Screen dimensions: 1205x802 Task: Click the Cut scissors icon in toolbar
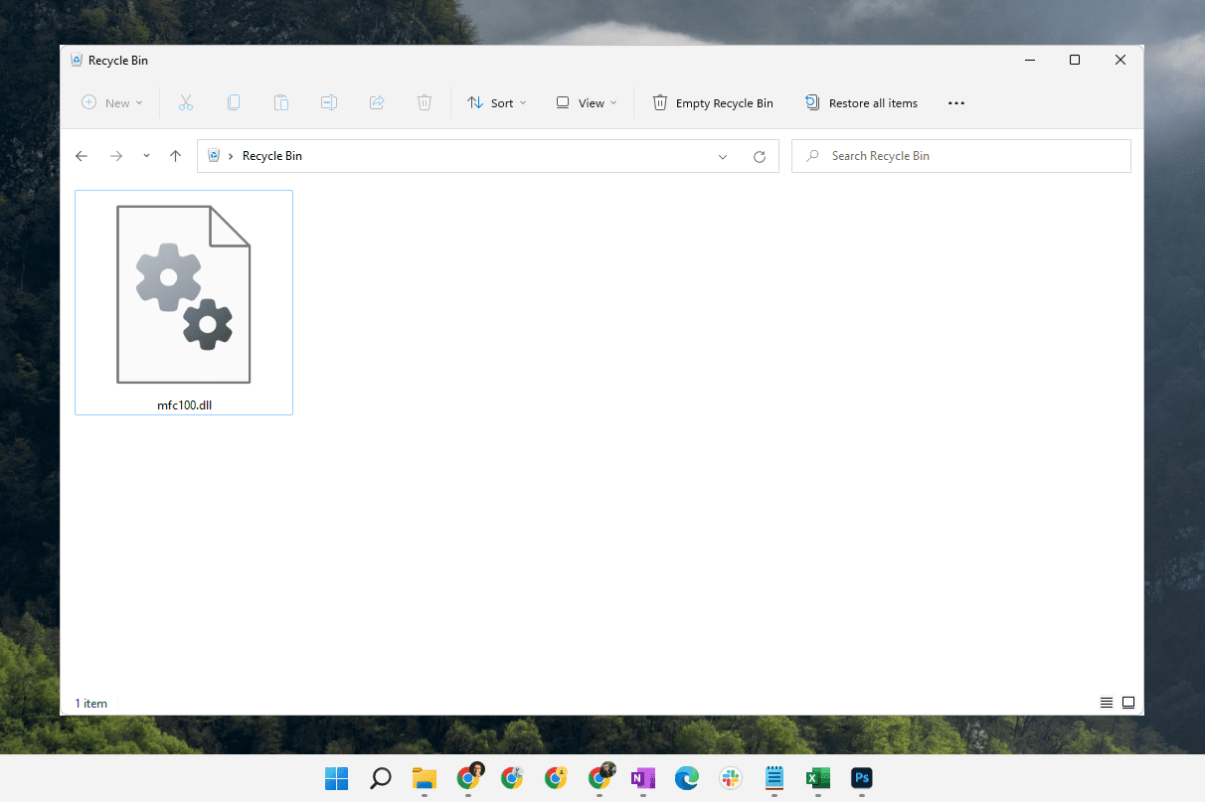click(185, 102)
